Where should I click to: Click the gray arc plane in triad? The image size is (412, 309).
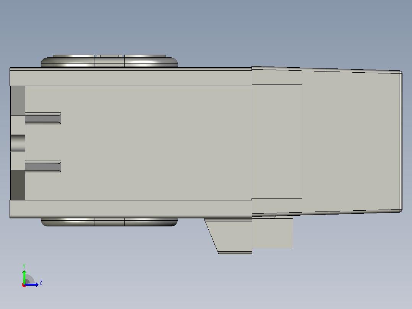tap(29, 279)
